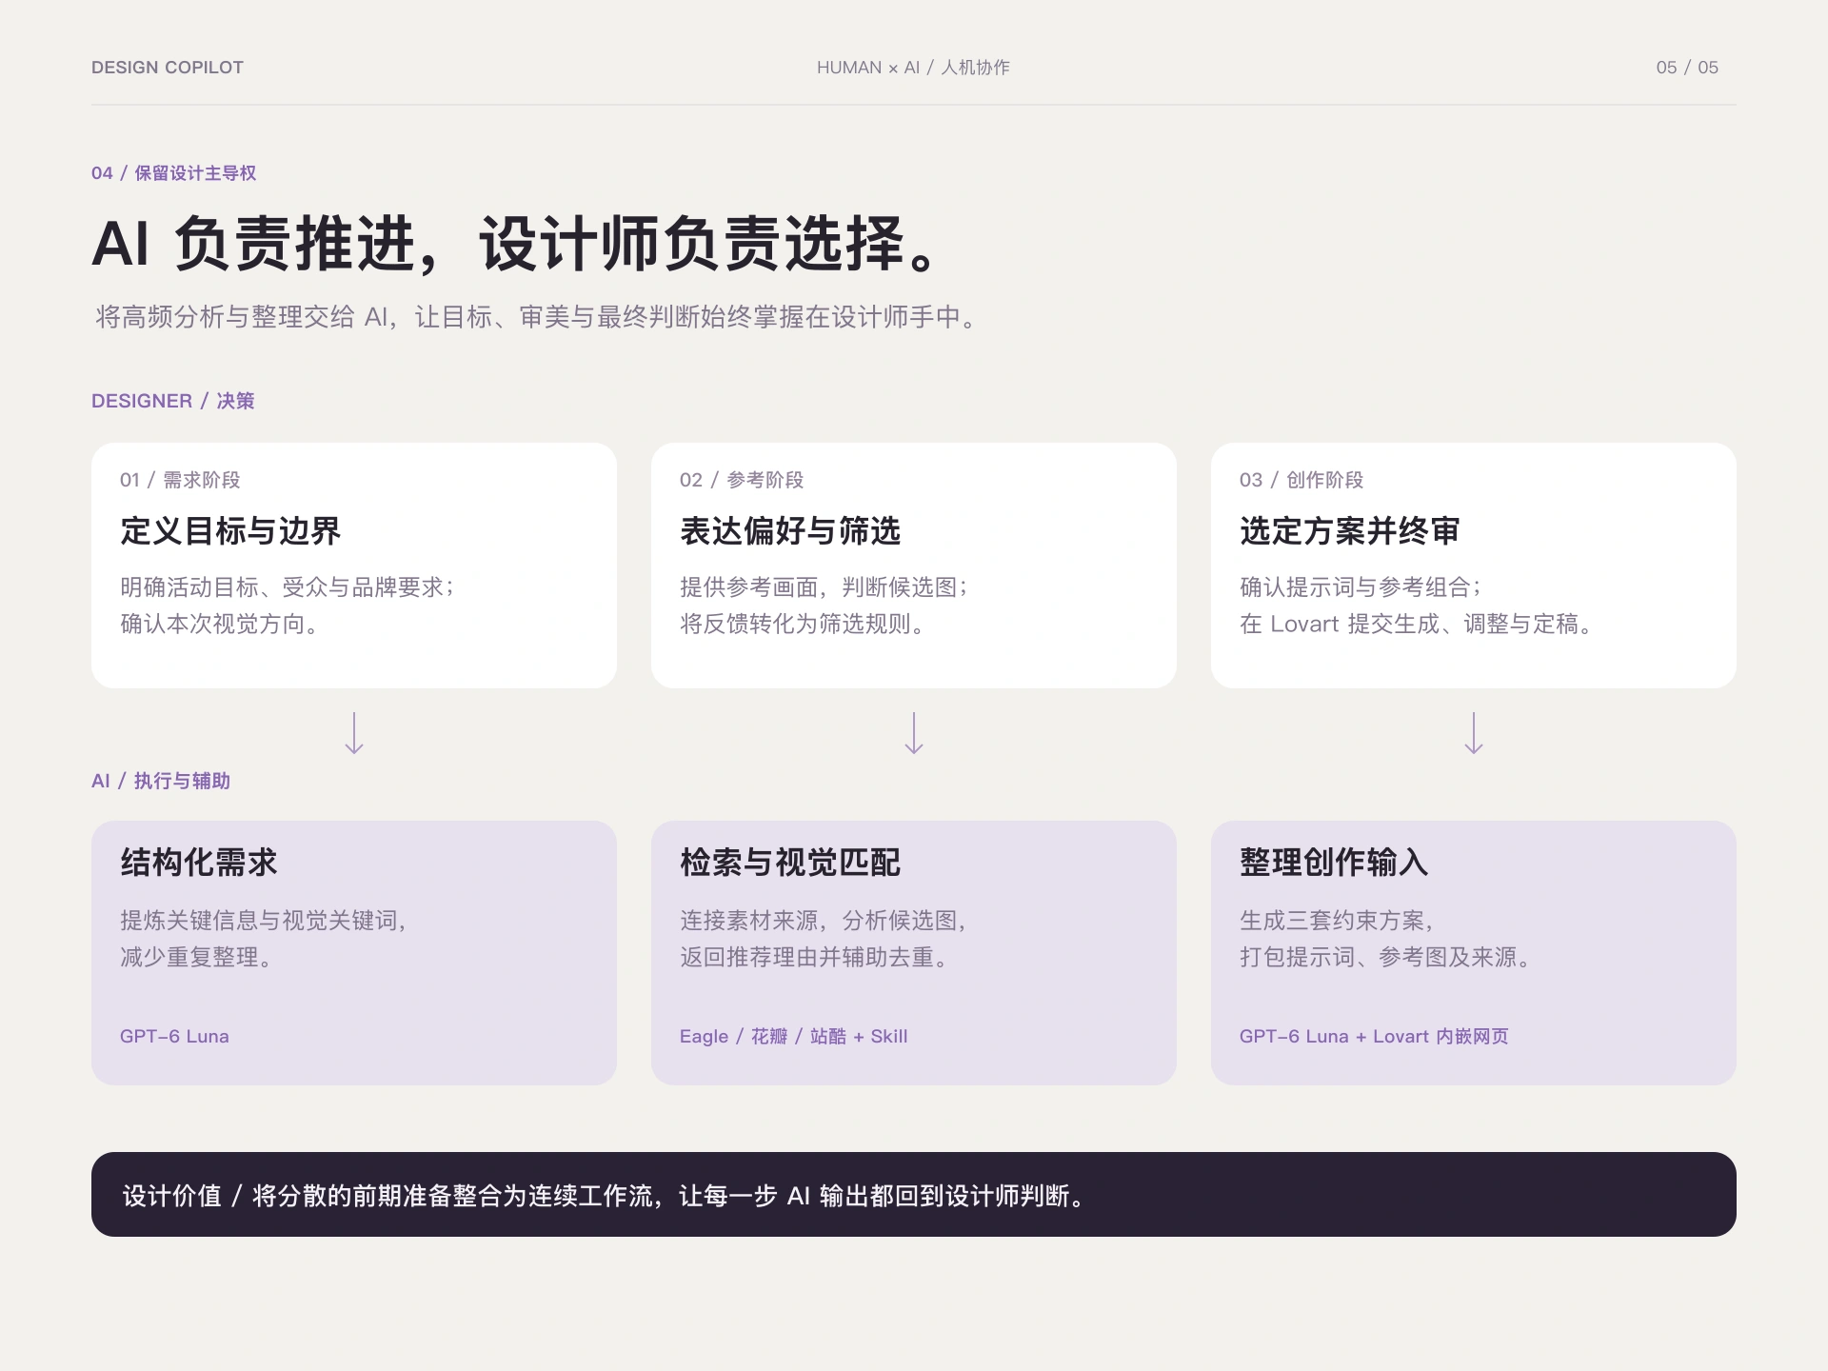The width and height of the screenshot is (1828, 1371).
Task: Click the text '在 Lovart 提交生成、调整与定稿。'
Action: (x=1418, y=625)
